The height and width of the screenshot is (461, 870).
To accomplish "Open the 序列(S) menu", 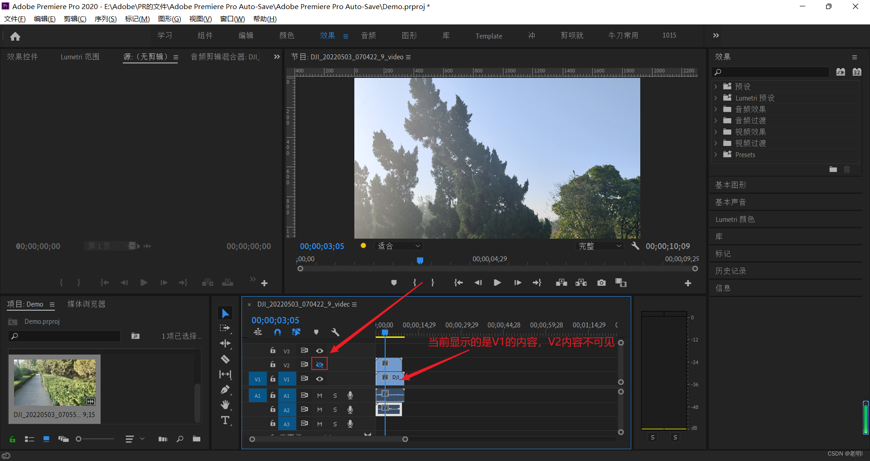I will tap(106, 19).
